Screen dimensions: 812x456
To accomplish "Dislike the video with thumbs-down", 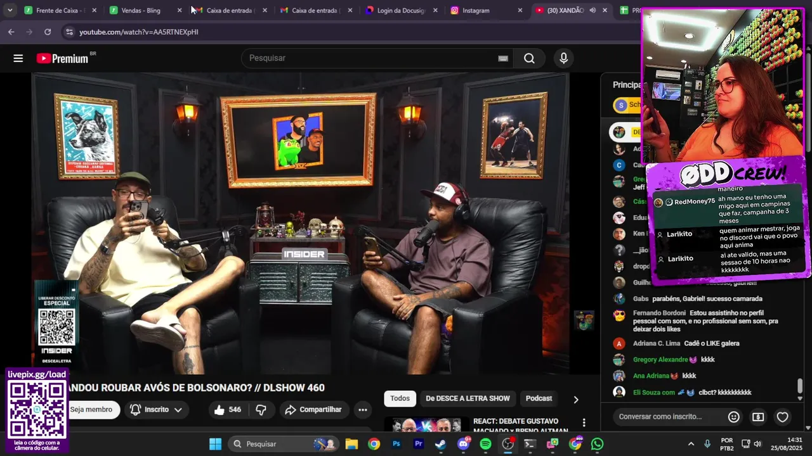I will tap(261, 410).
